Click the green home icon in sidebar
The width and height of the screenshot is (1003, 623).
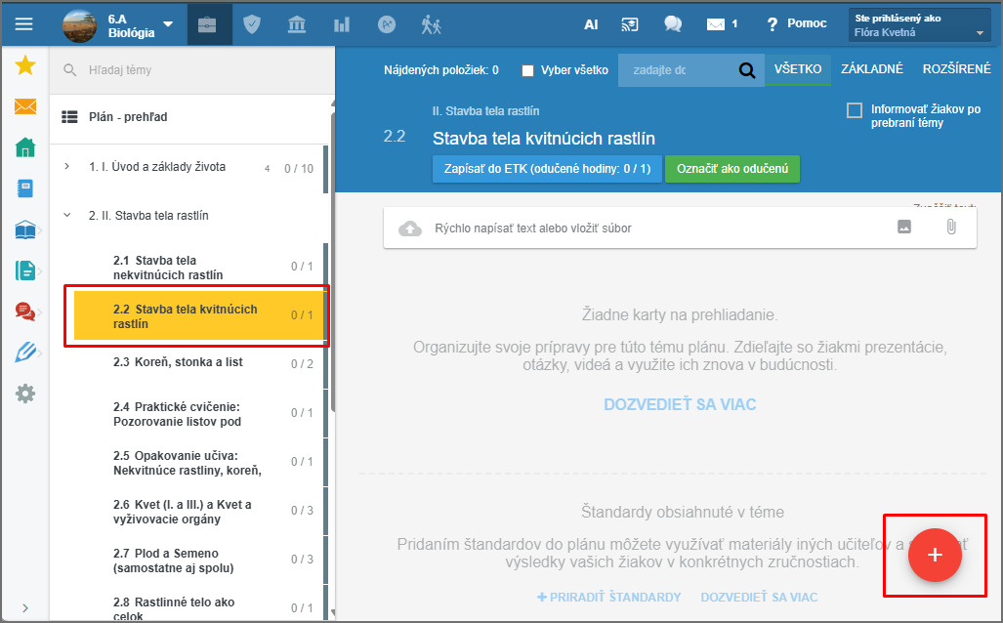[25, 147]
